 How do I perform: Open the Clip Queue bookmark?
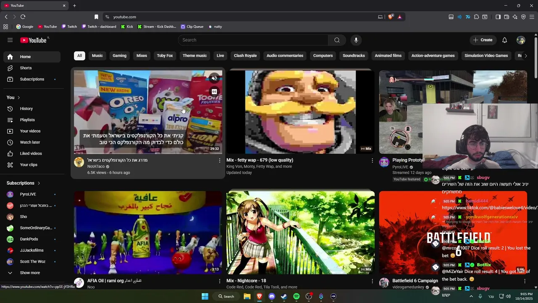192,27
